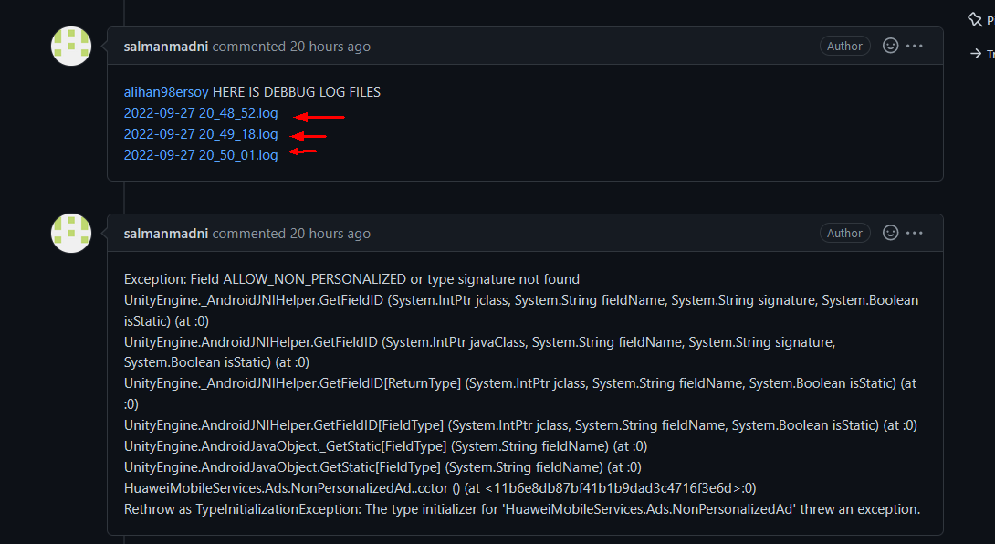Open the kebab menu on the exception comment
The image size is (995, 544).
[x=916, y=233]
